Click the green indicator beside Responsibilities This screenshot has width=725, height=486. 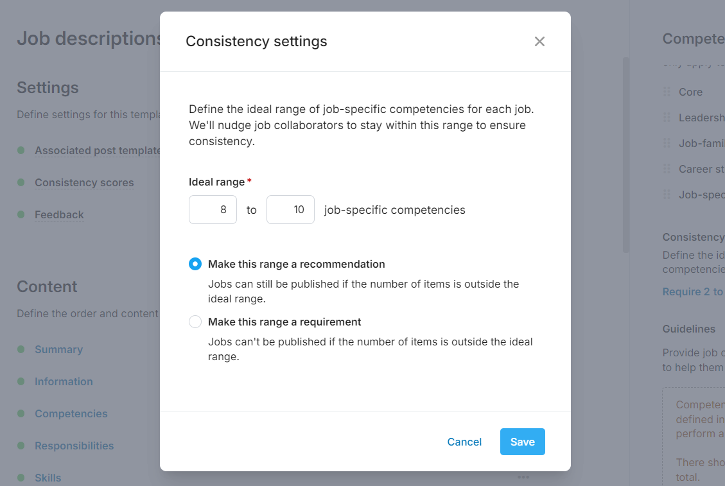coord(22,445)
